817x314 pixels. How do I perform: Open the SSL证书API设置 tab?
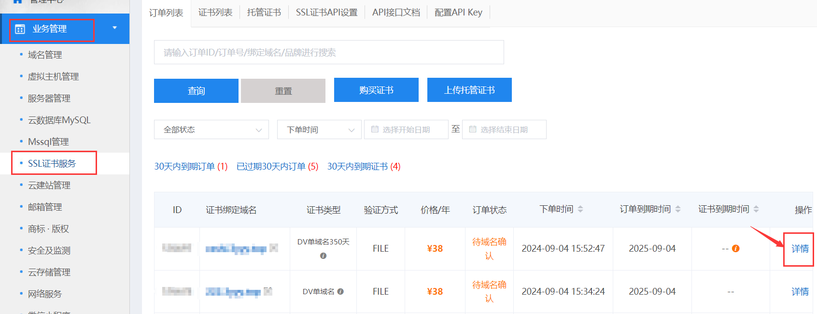click(x=326, y=13)
